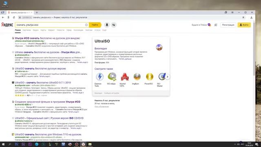Click the Войти login button
This screenshot has height=147, width=261.
(244, 25)
